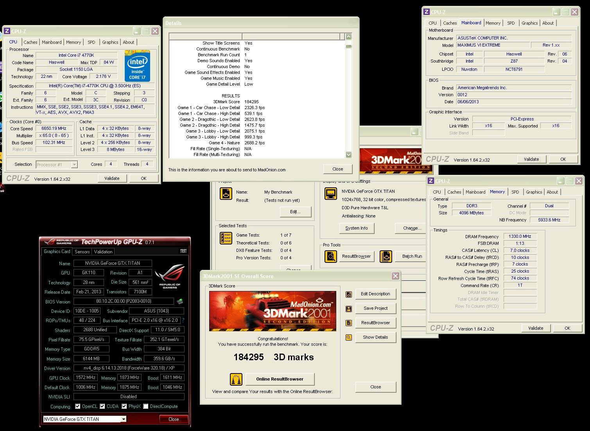Click the Validate button in the CPU-Z Memory window
This screenshot has height=431, width=590.
(536, 328)
